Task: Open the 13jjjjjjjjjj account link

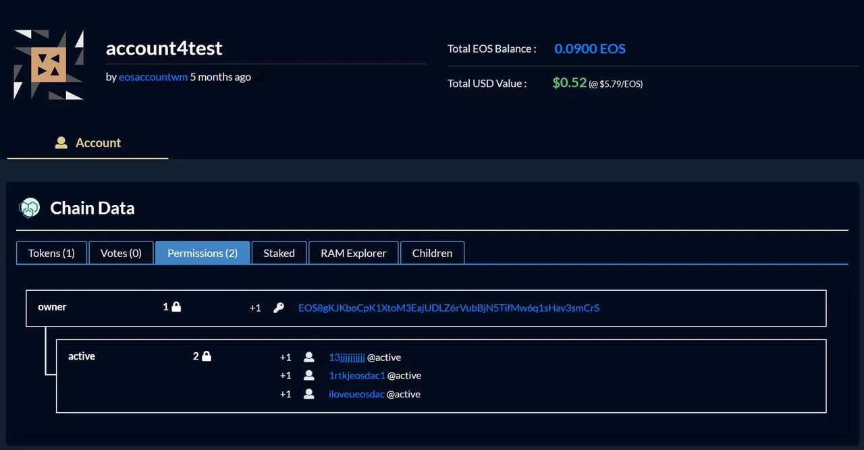Action: click(x=347, y=357)
